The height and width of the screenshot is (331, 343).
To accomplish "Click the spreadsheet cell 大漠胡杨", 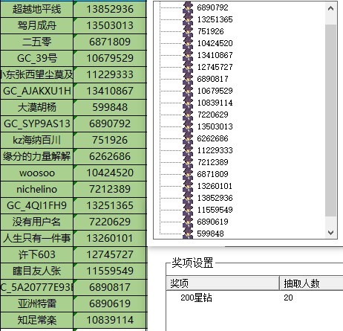I will click(x=36, y=107).
